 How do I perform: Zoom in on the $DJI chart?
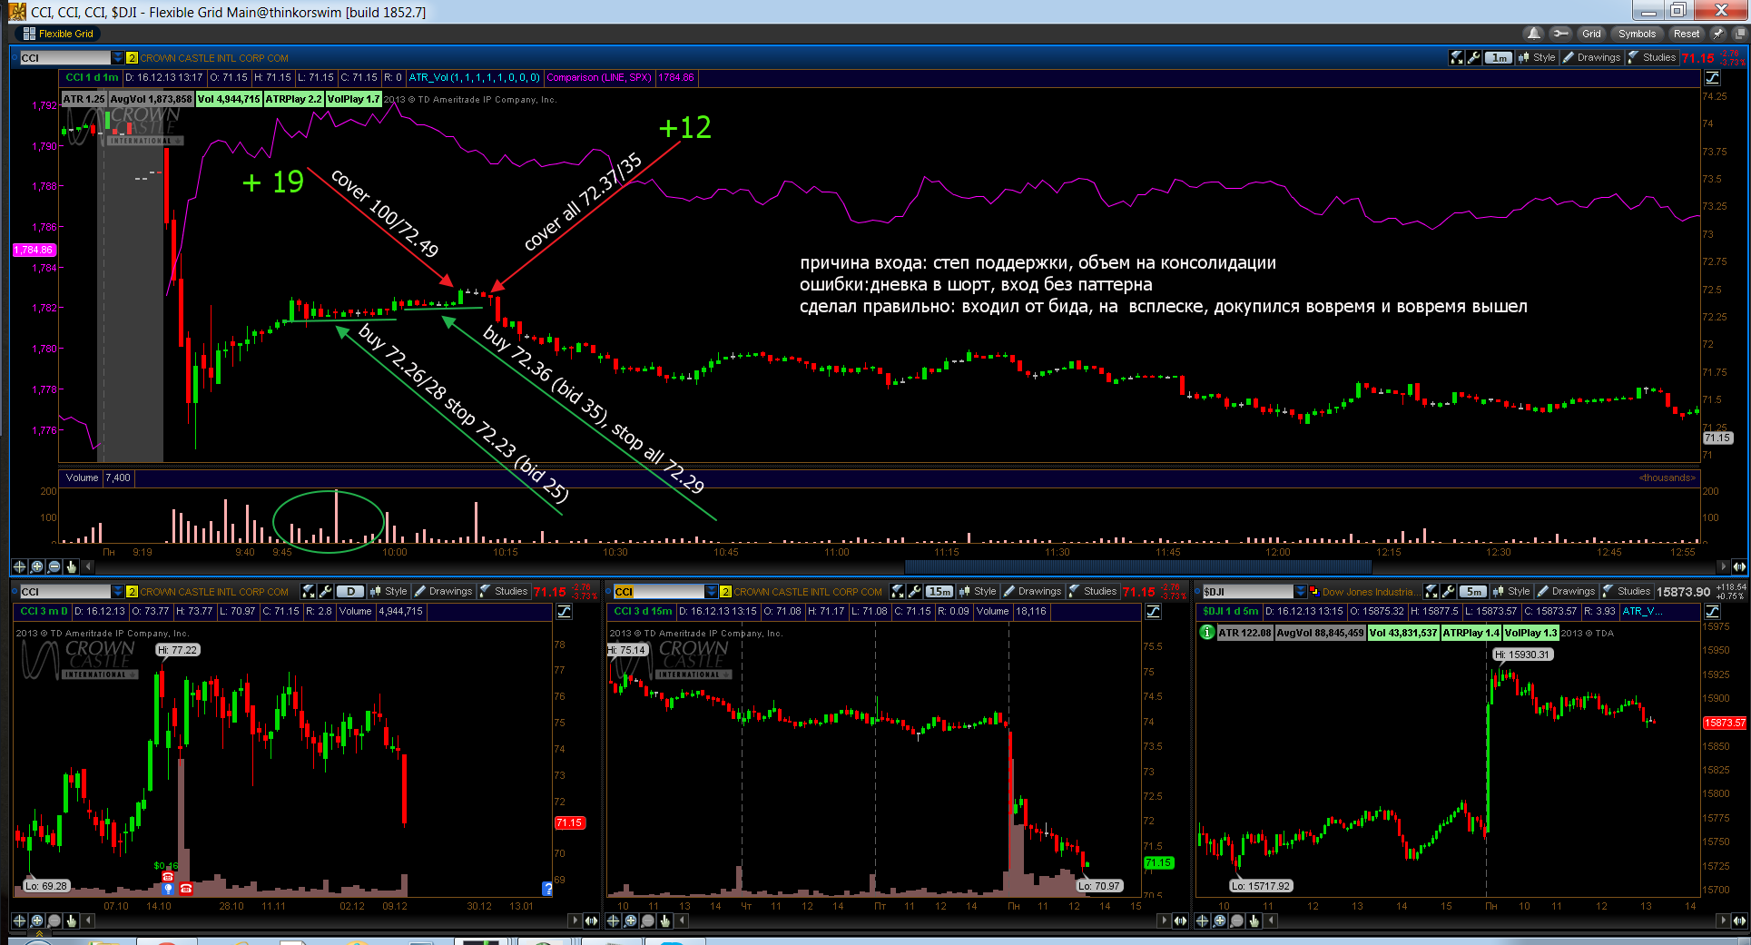click(x=1220, y=920)
